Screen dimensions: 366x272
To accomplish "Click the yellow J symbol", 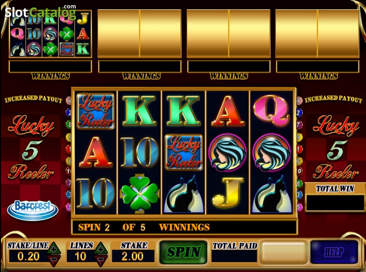I will tap(228, 193).
